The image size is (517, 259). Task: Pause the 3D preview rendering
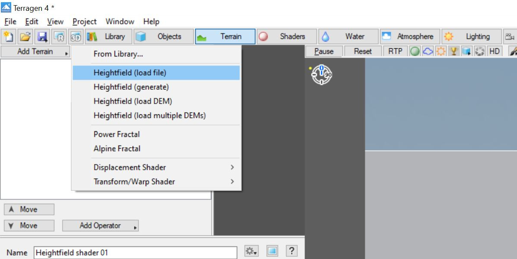324,51
